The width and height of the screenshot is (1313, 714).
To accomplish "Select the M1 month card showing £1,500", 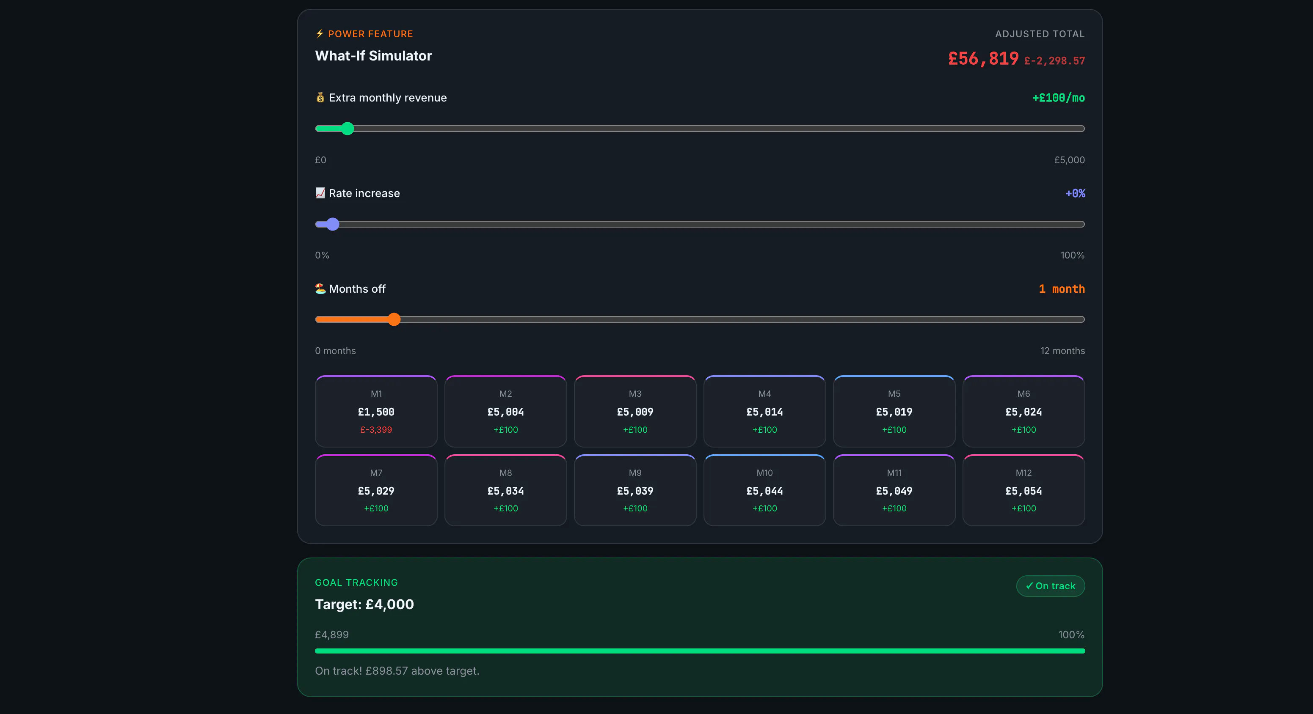I will point(376,412).
